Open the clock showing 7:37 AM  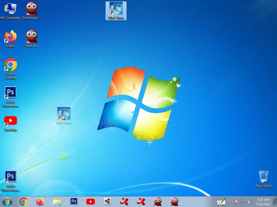pyautogui.click(x=263, y=202)
